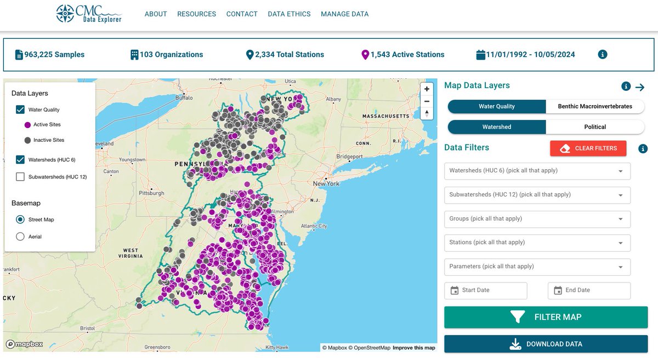This screenshot has height=358, width=658.
Task: Click the DOWNLOAD DATA button
Action: click(546, 344)
